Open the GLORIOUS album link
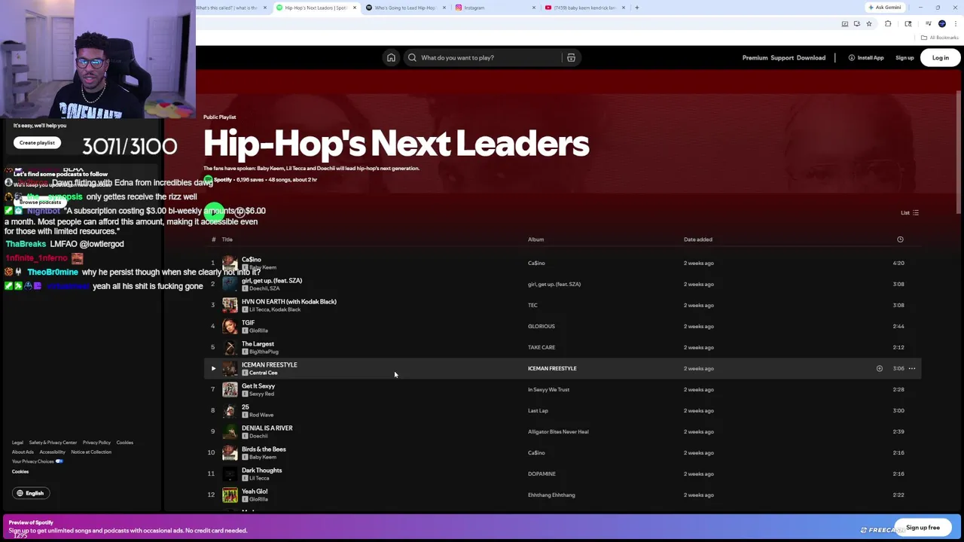964x542 pixels. coord(541,327)
